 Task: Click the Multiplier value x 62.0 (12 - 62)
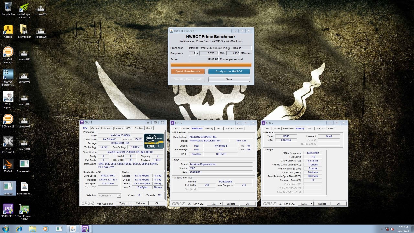(x=108, y=180)
